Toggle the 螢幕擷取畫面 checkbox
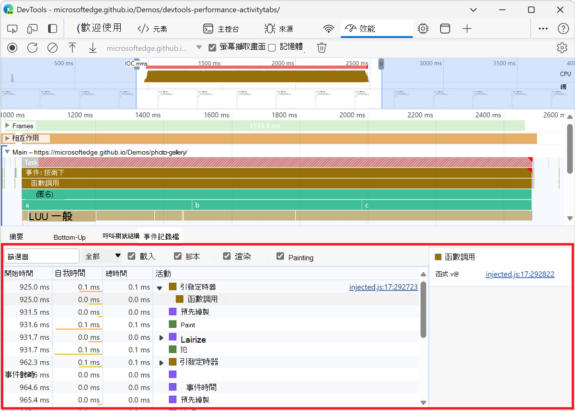Image resolution: width=575 pixels, height=411 pixels. (x=212, y=47)
